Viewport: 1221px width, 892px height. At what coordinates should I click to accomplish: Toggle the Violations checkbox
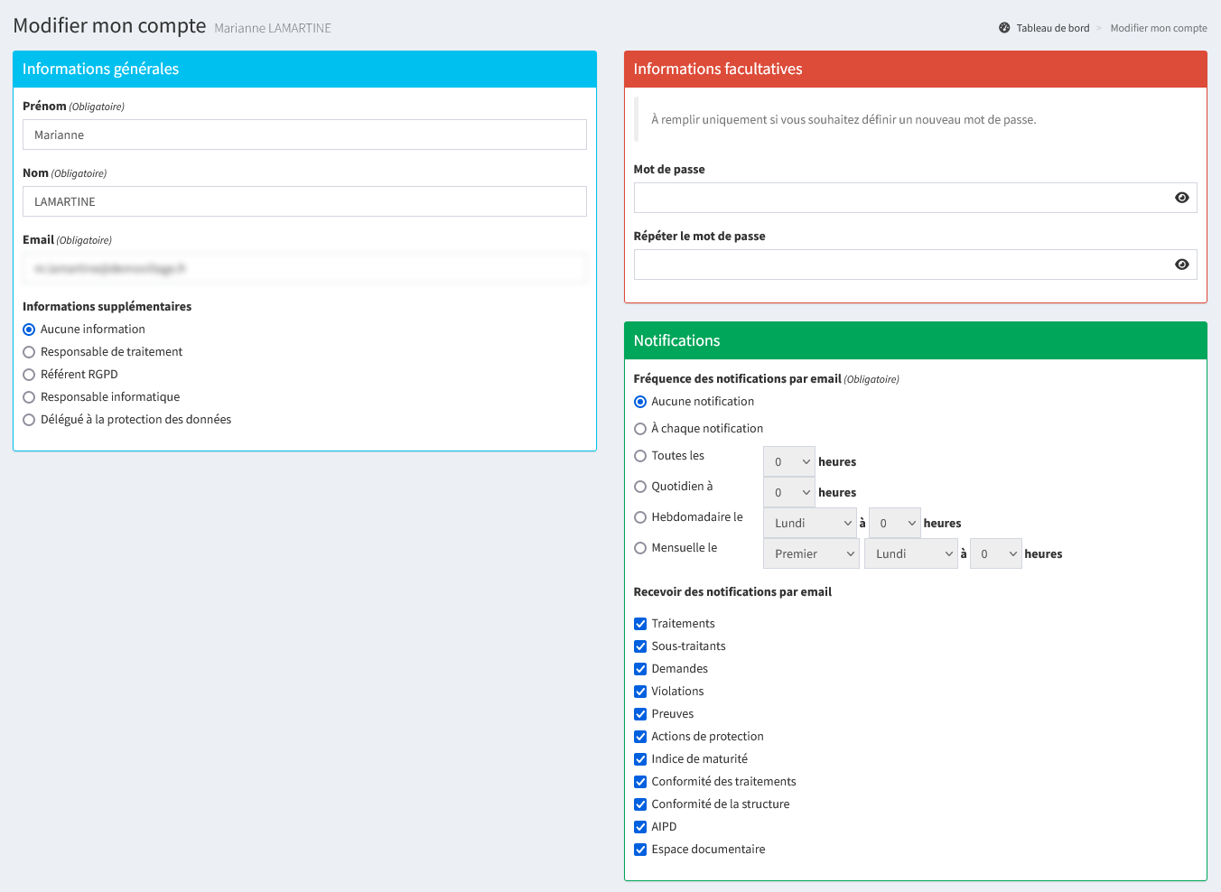pos(640,692)
